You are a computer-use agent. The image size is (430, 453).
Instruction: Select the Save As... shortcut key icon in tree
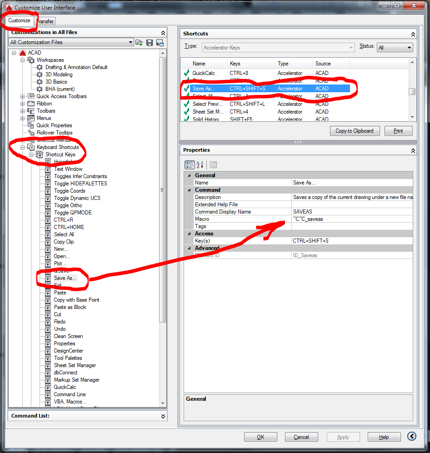[x=48, y=278]
